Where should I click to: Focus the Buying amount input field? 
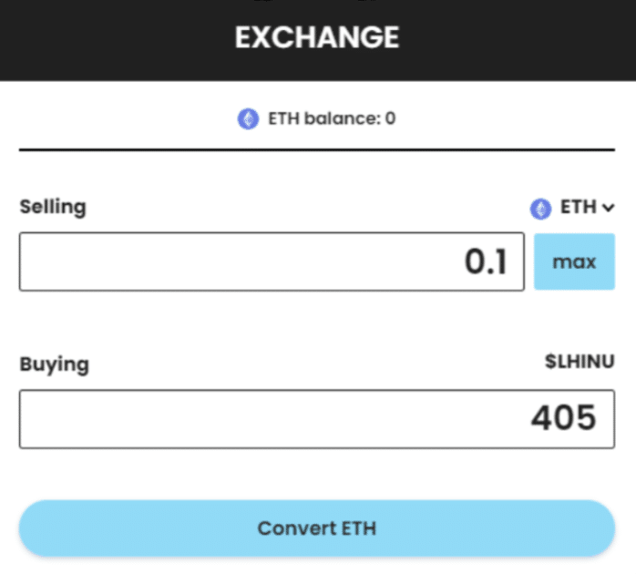(316, 419)
